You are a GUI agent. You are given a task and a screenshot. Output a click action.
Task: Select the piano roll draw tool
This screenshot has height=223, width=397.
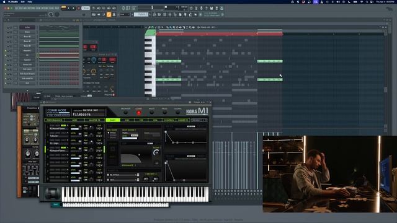point(167,27)
